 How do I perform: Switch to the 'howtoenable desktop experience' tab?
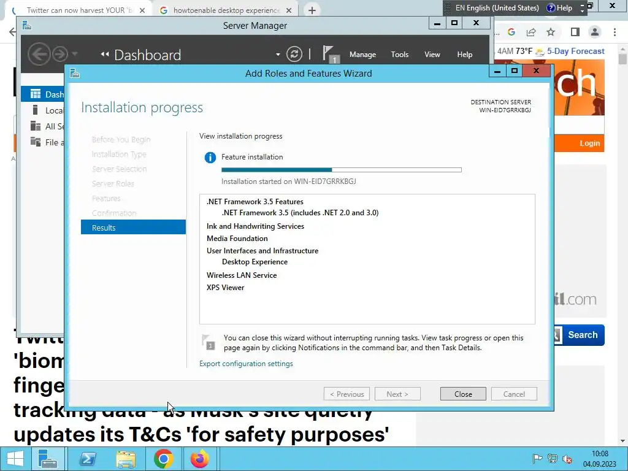click(226, 10)
